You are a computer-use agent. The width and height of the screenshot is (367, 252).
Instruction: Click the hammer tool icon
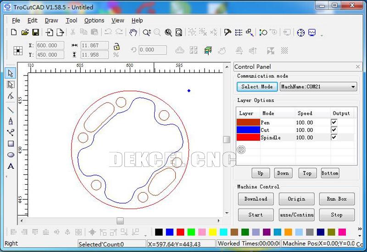coord(227,32)
